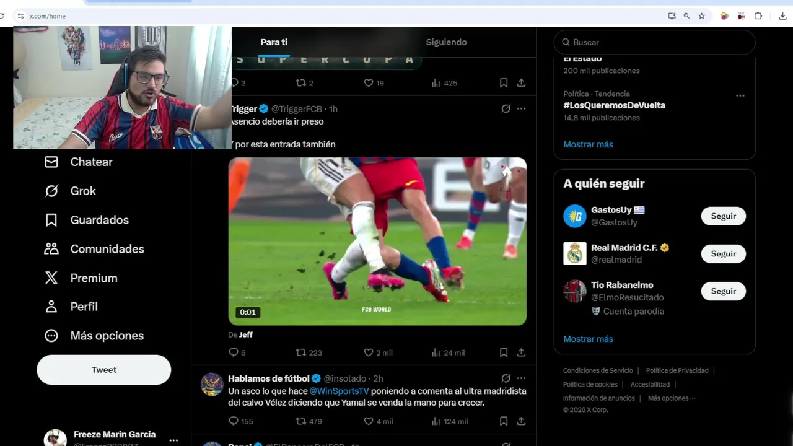Open the Real Madrid C.F. profile name
Screen dimensions: 793x446
624,247
